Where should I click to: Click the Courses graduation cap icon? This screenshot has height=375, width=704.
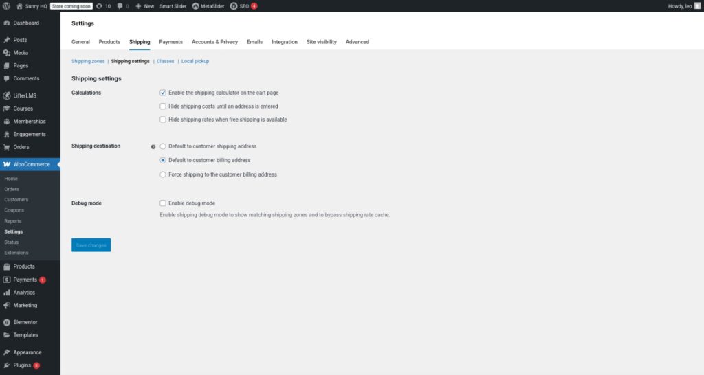[x=7, y=109]
